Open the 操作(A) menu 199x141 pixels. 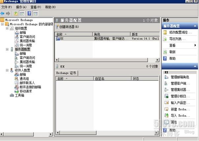point(21,7)
